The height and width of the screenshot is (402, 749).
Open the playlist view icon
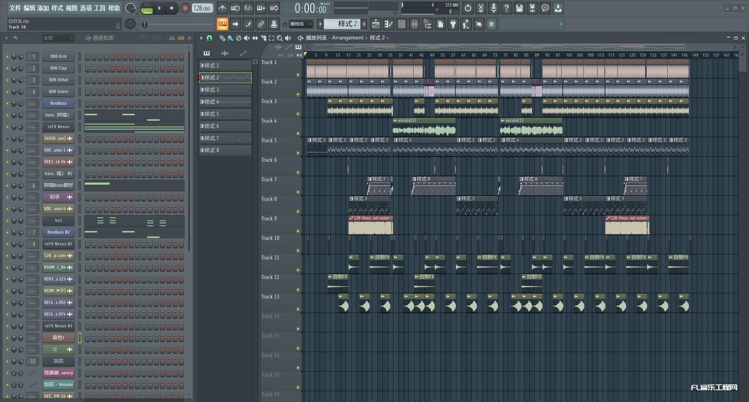(x=375, y=24)
